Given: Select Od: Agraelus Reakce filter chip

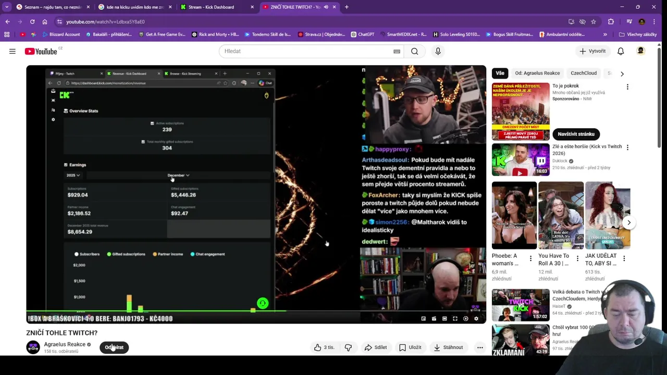Looking at the screenshot, I should tap(537, 73).
